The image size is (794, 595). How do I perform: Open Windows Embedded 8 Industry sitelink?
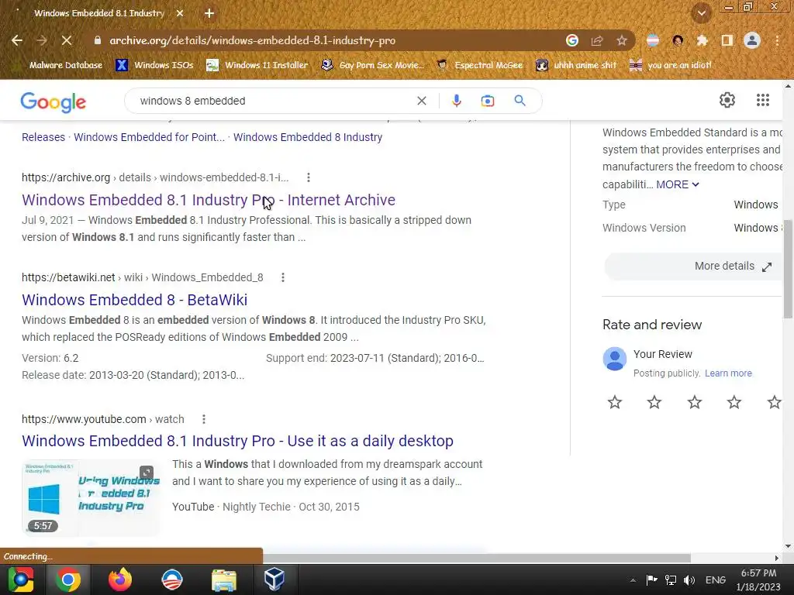coord(308,137)
